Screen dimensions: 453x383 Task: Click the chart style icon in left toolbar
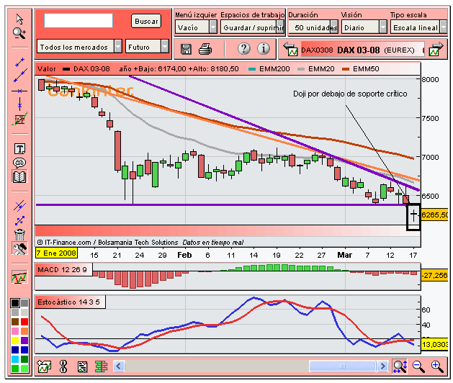coord(19,277)
